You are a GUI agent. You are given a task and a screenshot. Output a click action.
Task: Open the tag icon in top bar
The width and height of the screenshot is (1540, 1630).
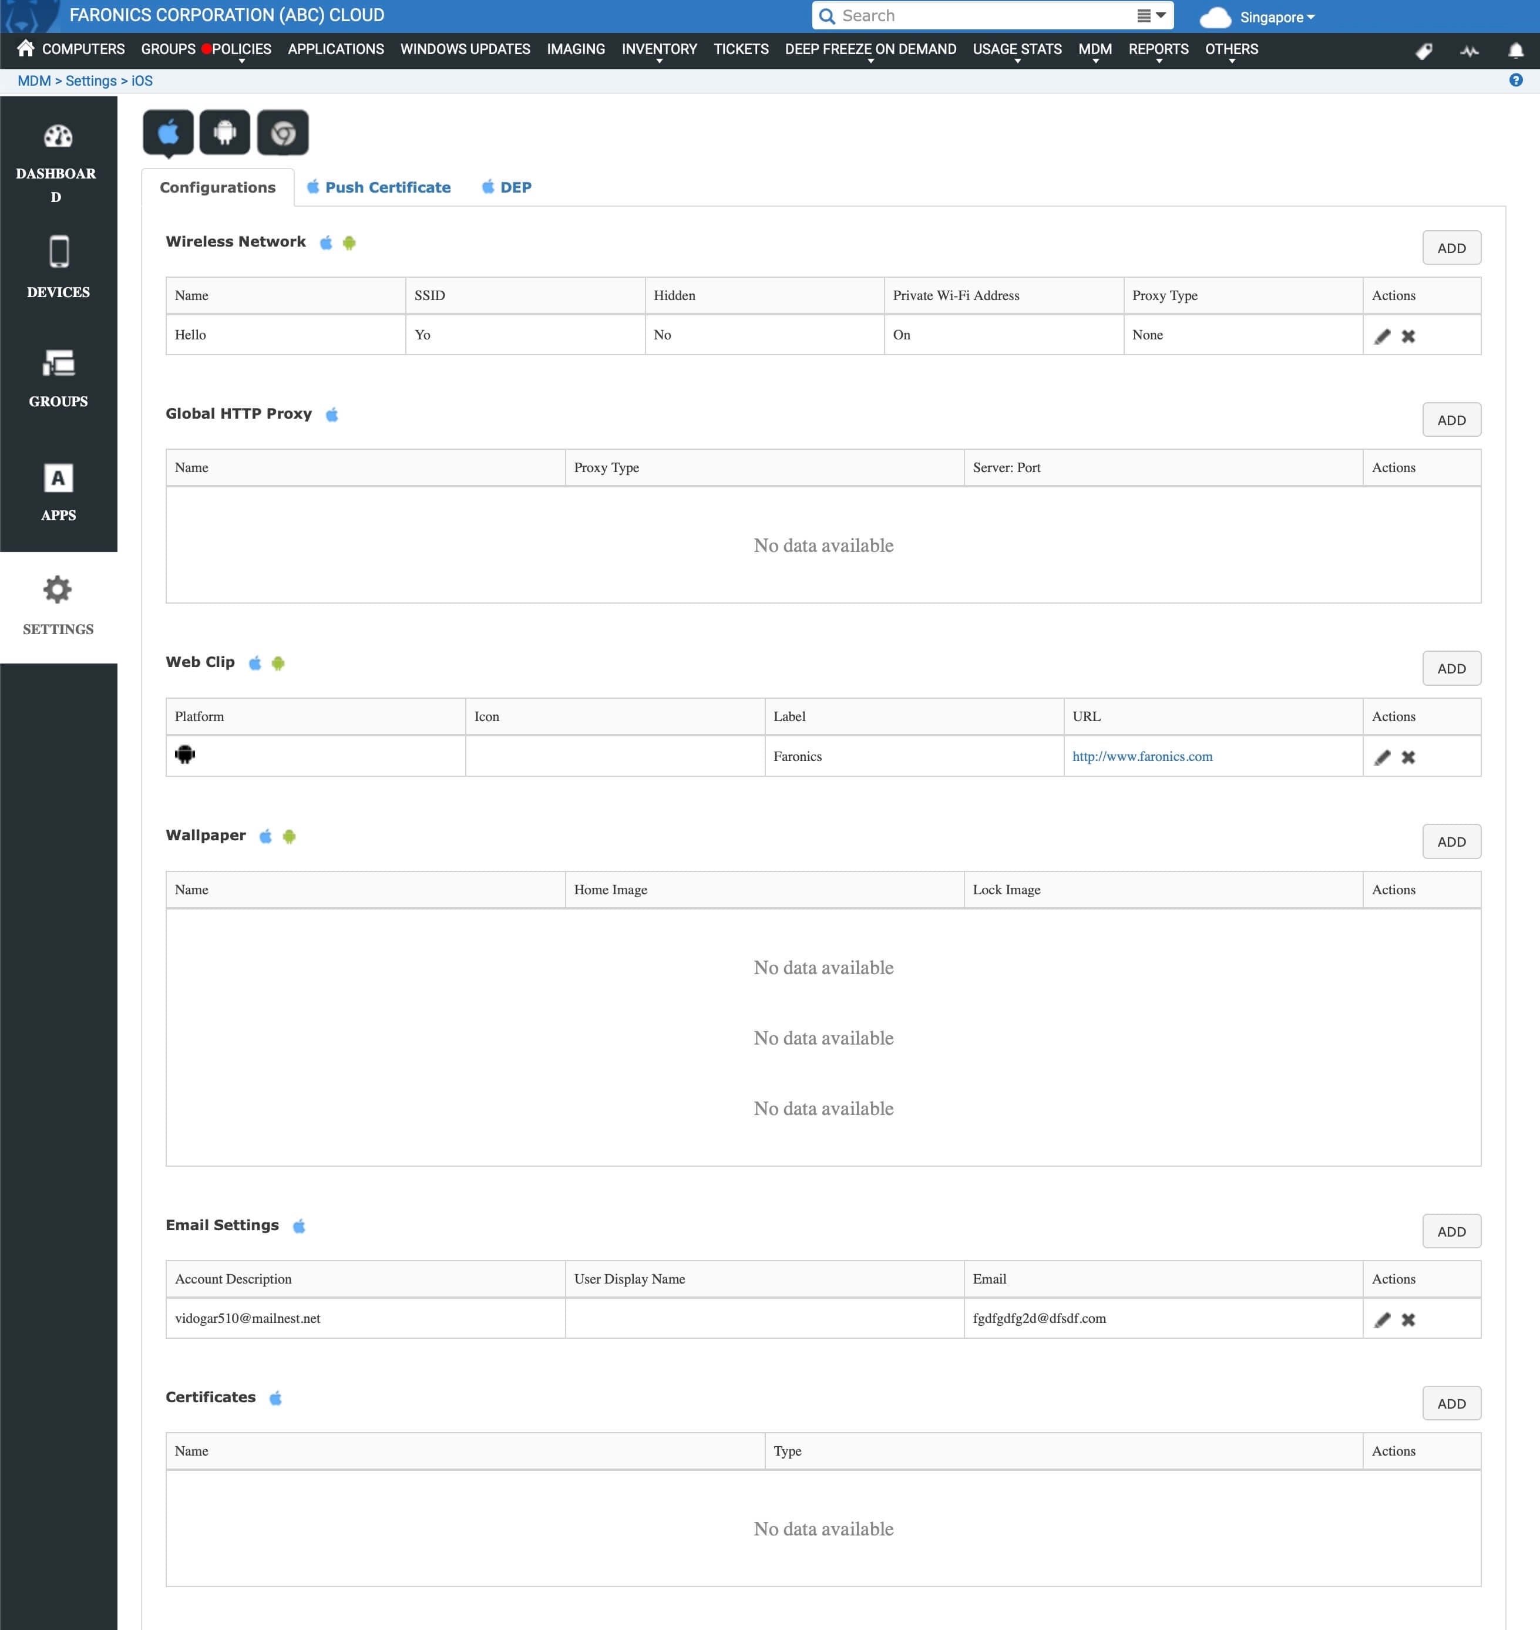coord(1424,51)
